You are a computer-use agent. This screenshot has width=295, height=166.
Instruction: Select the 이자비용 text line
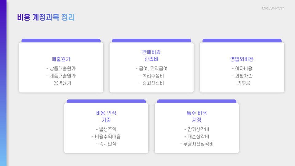click(x=242, y=69)
